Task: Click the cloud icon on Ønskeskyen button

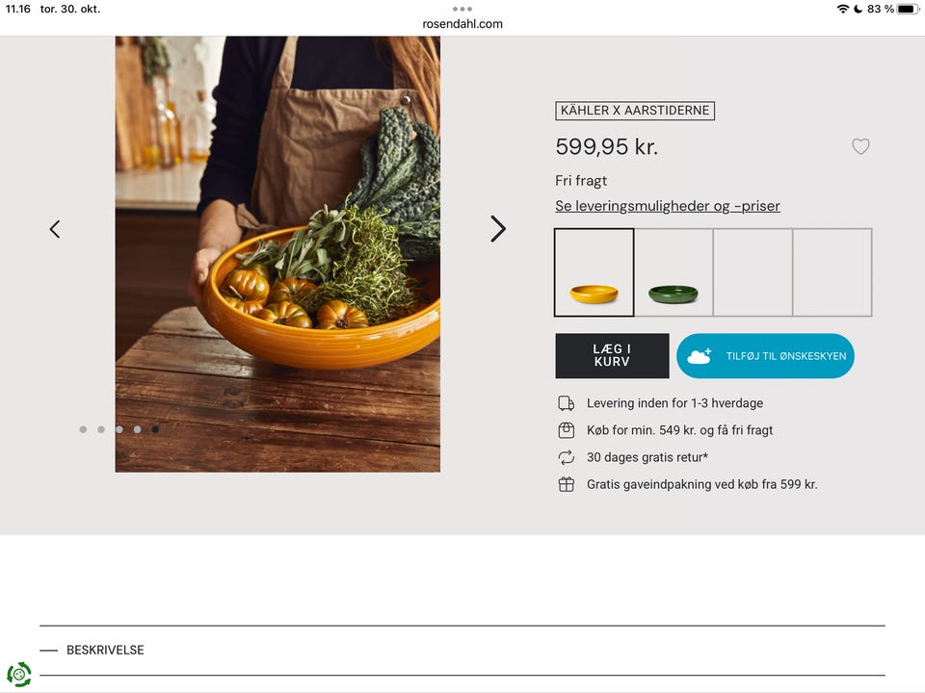Action: tap(700, 356)
